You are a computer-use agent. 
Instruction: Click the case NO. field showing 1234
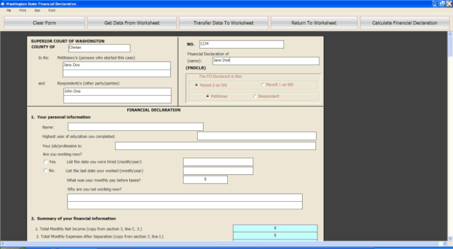(241, 44)
